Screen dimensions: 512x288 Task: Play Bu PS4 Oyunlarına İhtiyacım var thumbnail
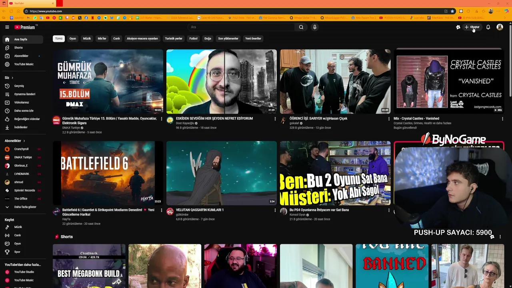tap(335, 173)
